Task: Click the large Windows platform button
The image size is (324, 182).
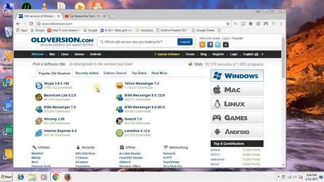Action: pos(237,75)
